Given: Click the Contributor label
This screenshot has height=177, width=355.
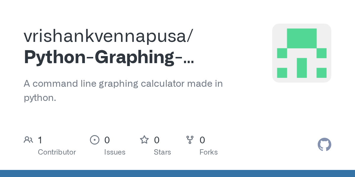Looking at the screenshot, I should [x=57, y=152].
